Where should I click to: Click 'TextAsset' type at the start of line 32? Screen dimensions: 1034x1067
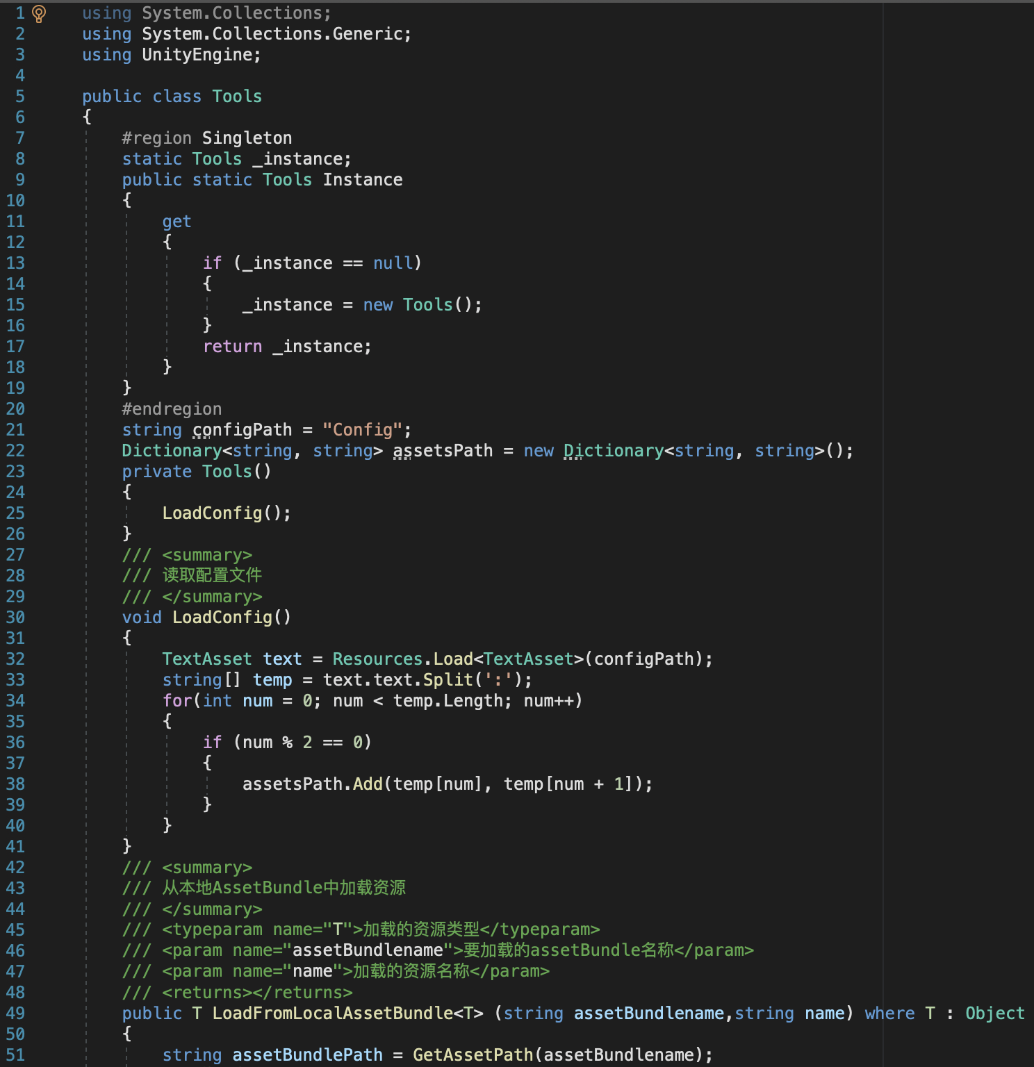tap(207, 659)
